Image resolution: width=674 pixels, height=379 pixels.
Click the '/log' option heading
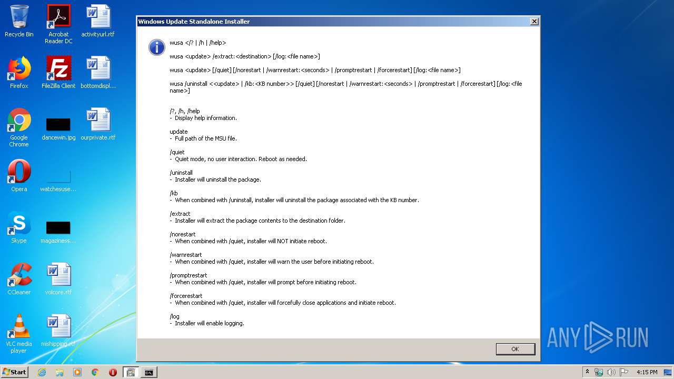pyautogui.click(x=174, y=316)
